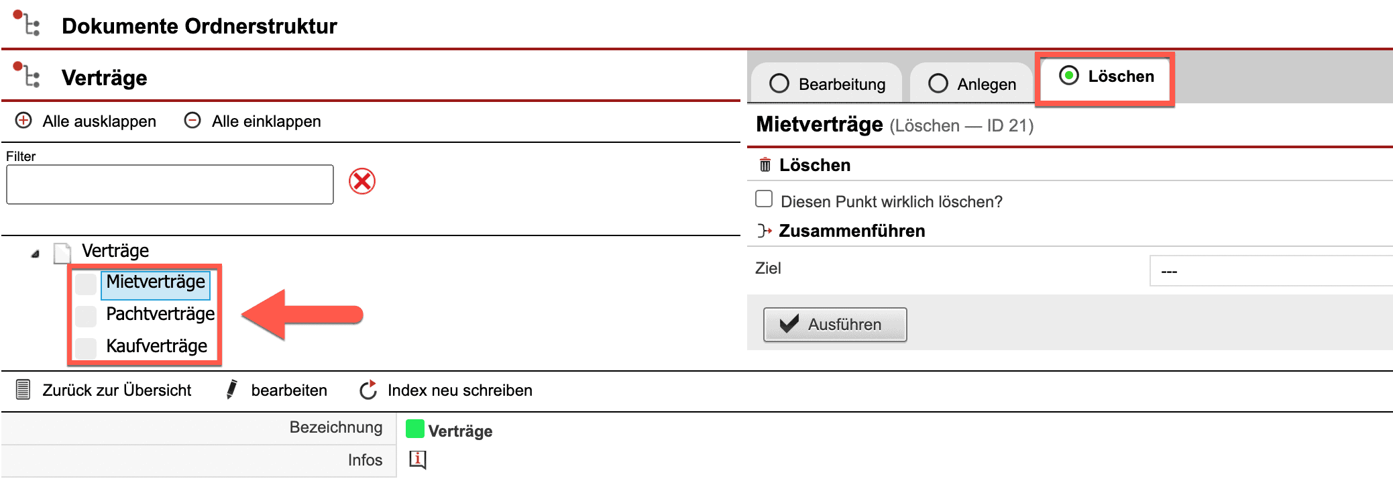Click the Zurück zur Übersicht link
Viewport: 1393px width, 485px height.
(117, 390)
